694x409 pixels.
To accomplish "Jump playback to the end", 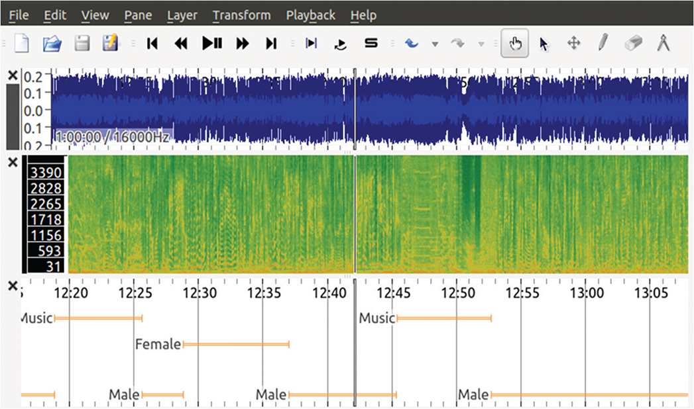I will pos(271,43).
